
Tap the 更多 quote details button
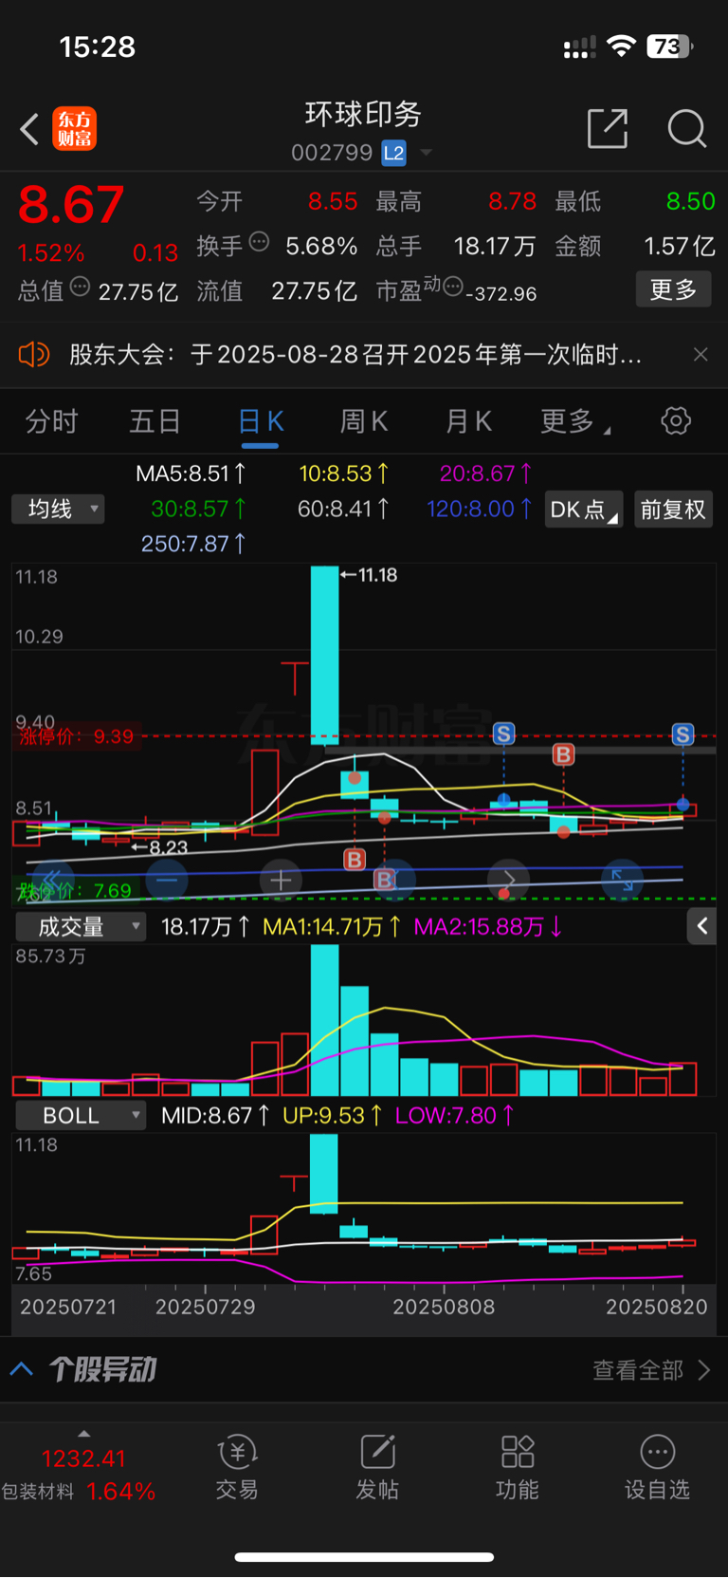pos(673,289)
